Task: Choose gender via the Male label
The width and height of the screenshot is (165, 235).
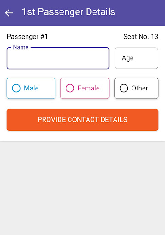Action: [31, 88]
